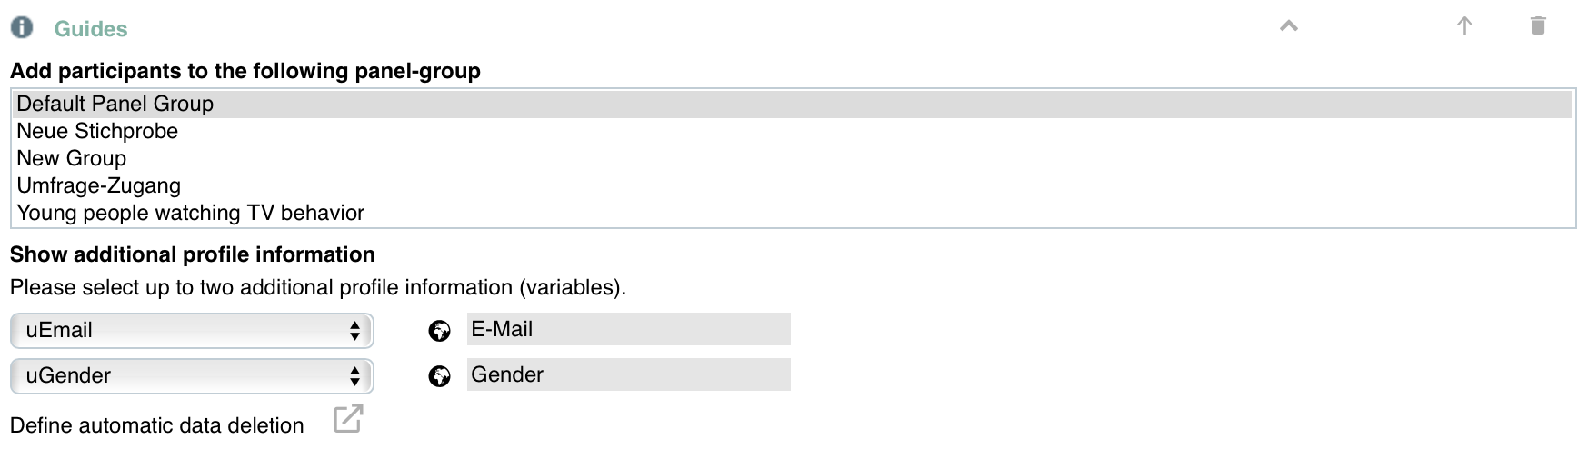Viewport: 1587px width, 449px height.
Task: Move section up with arrow icon
Action: 1464,25
